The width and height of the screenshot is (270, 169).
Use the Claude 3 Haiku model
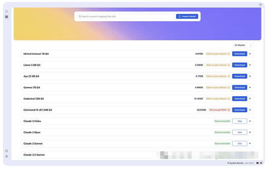[x=240, y=121]
